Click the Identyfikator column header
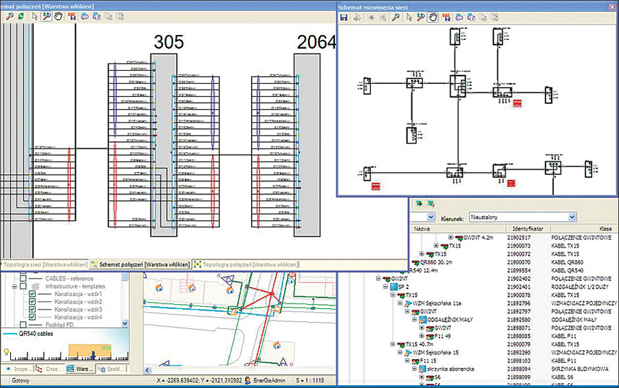 tap(528, 228)
